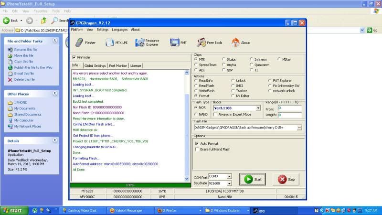Open the Resource Explorer tool

point(148,43)
